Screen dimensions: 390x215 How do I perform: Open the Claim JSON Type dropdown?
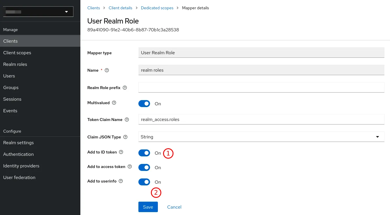pos(261,137)
